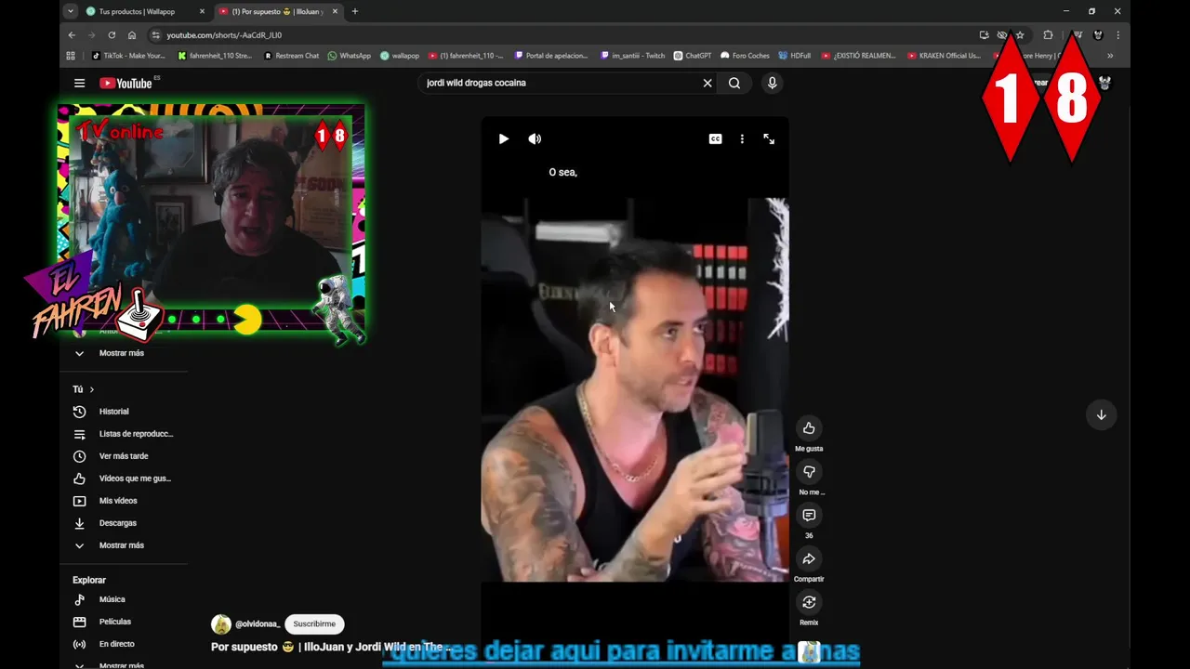
Task: Bookmark this page with the star
Action: pyautogui.click(x=1020, y=35)
